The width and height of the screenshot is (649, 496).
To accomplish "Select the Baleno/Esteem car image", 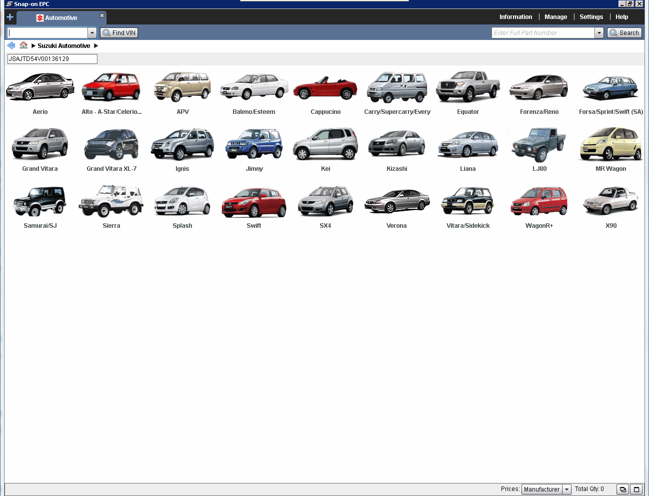I will pos(254,86).
